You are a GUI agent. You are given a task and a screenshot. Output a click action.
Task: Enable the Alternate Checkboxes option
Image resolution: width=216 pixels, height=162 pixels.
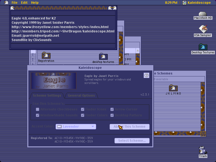[x=38, y=109]
